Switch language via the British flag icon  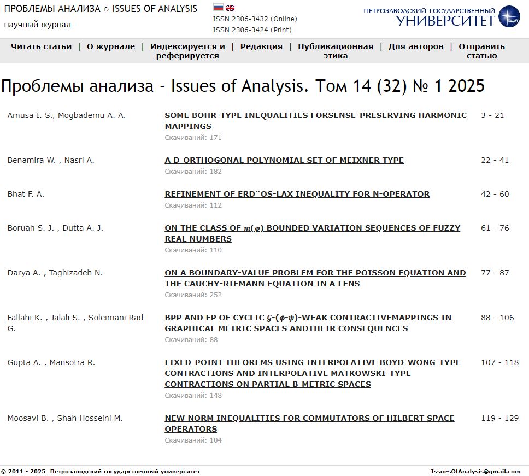[x=230, y=8]
